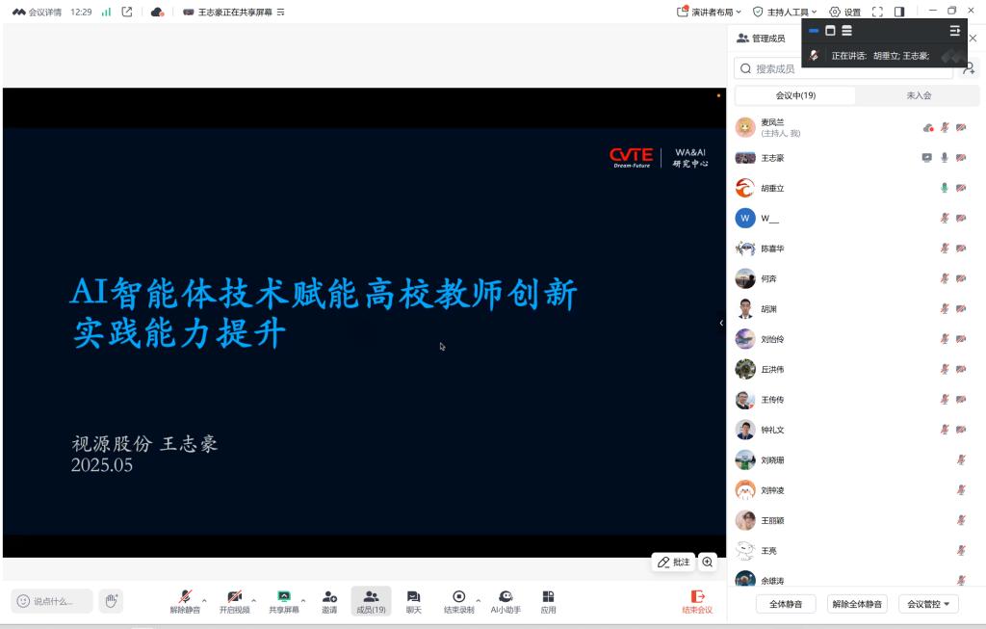Click the 结束会议 end meeting button
Viewport: 986px width, 629px height.
click(697, 602)
